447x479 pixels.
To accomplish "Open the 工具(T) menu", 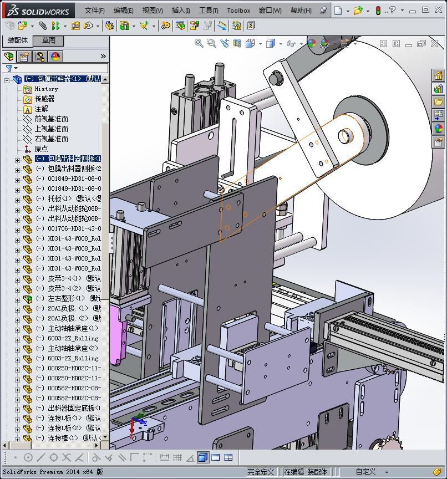I will pyautogui.click(x=209, y=11).
